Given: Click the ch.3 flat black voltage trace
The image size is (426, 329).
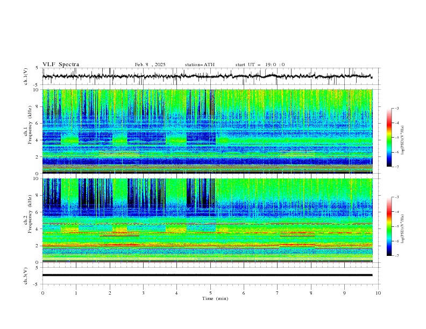Looking at the screenshot, I should (x=207, y=275).
